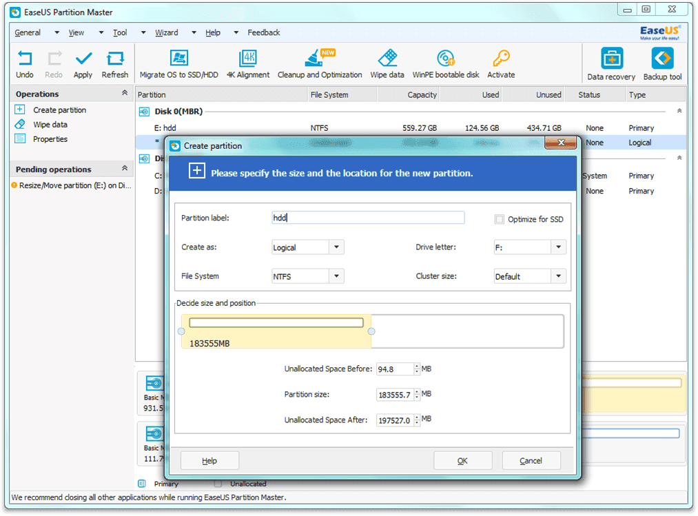
Task: Click the Disk 0(MBR) disk icon
Action: coord(144,112)
